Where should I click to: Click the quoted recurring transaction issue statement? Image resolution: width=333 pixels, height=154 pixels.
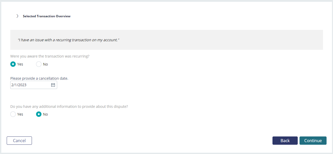coord(69,40)
